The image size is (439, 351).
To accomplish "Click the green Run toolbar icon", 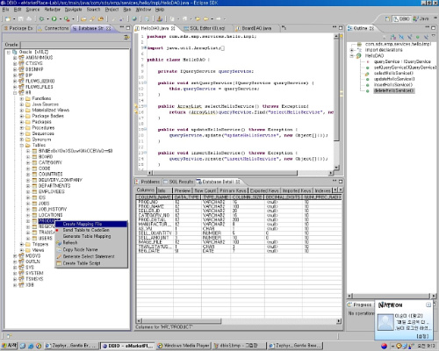I will (54, 19).
